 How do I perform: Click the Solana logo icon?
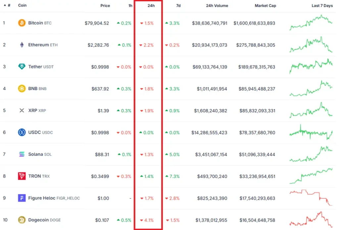tap(22, 154)
